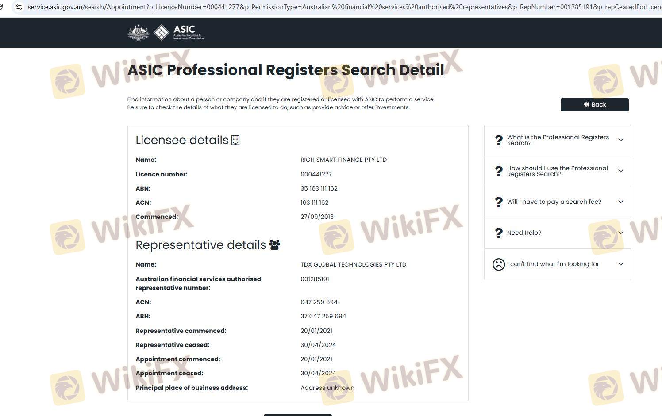Select licensee name RICH SMART FINANCE PTY LTD
The width and height of the screenshot is (662, 416).
click(x=343, y=160)
